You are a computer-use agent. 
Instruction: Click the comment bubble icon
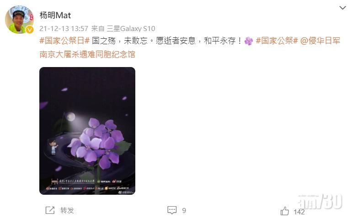pos(172,210)
